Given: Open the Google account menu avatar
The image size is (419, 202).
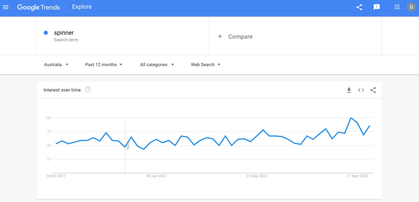Looking at the screenshot, I should [411, 7].
